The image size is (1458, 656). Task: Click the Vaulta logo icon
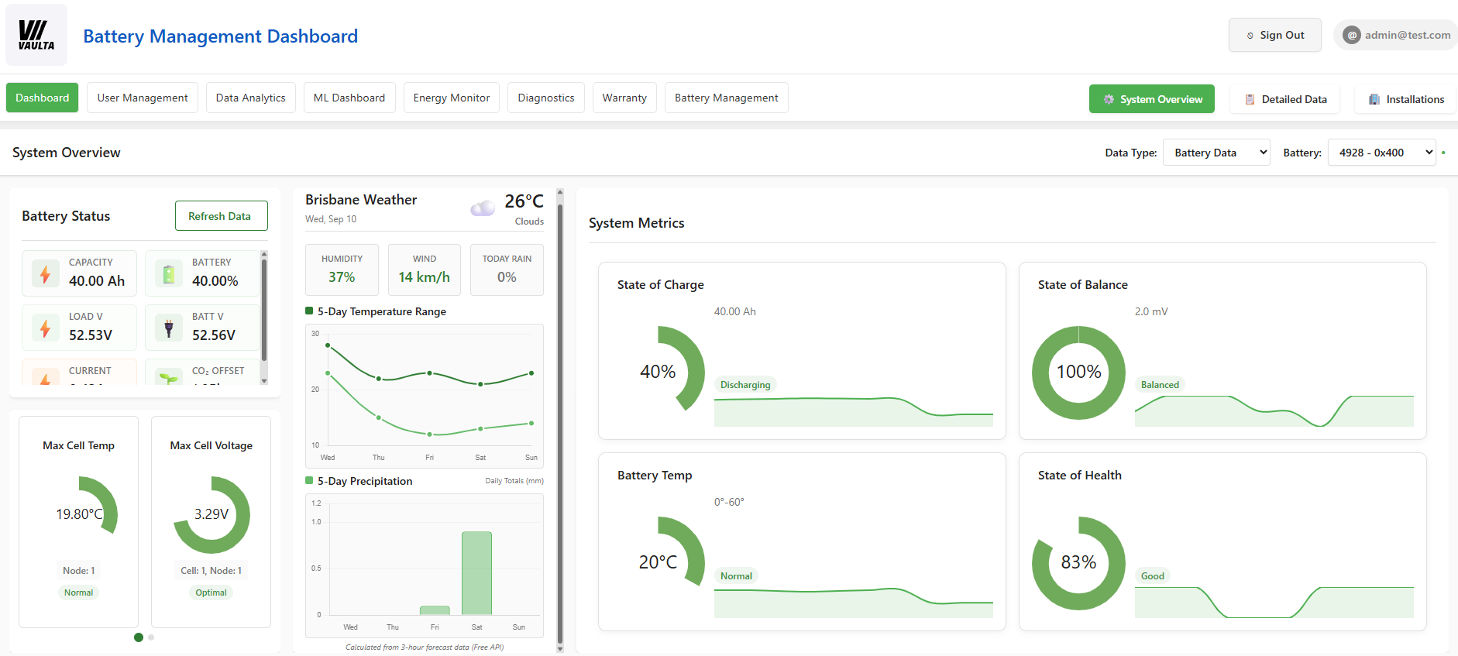click(x=36, y=35)
